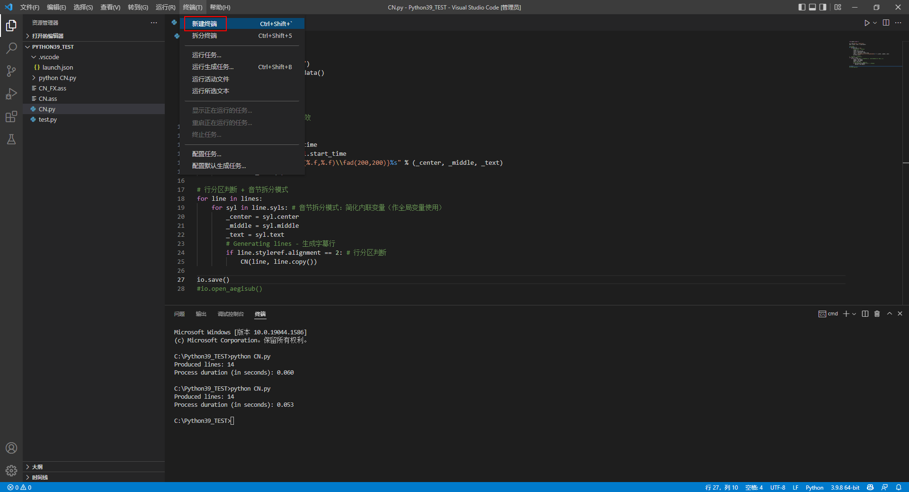Add a new terminal with plus icon
This screenshot has height=492, width=909.
pyautogui.click(x=846, y=313)
